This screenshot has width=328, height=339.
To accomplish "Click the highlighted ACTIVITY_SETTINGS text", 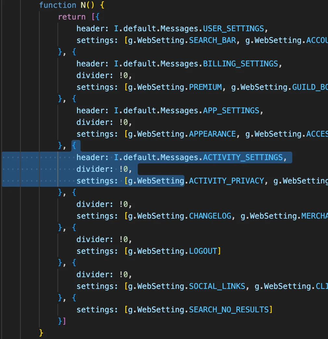I will [244, 157].
